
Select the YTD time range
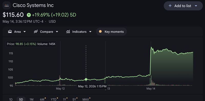(54, 99)
